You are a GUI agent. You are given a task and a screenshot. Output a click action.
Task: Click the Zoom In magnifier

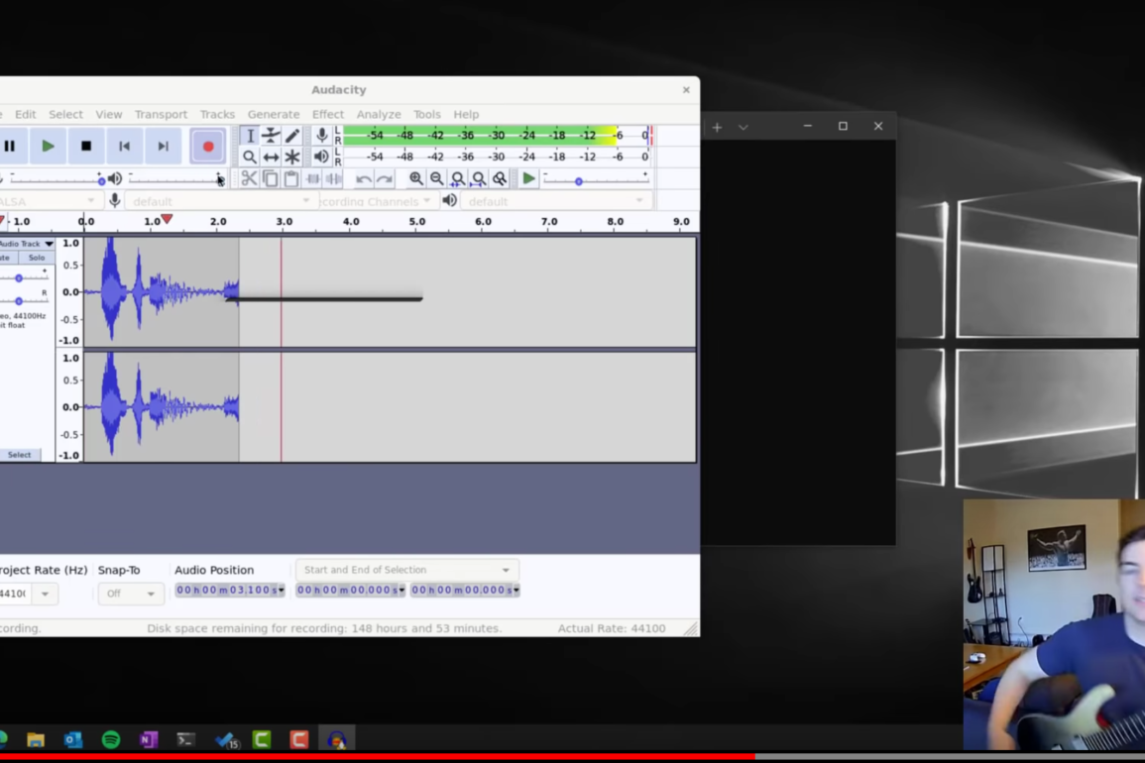tap(416, 179)
